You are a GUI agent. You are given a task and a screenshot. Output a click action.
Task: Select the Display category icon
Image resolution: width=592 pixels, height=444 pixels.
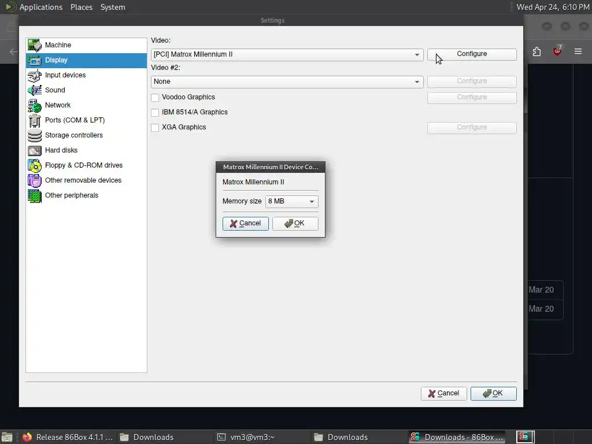34,60
